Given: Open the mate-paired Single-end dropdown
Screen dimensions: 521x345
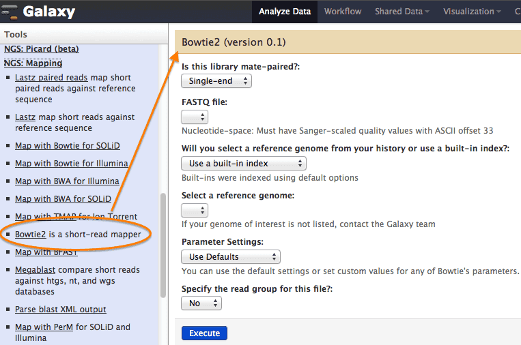Looking at the screenshot, I should 216,81.
